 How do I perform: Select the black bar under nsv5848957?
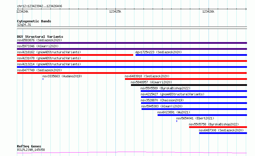(x=189, y=85)
